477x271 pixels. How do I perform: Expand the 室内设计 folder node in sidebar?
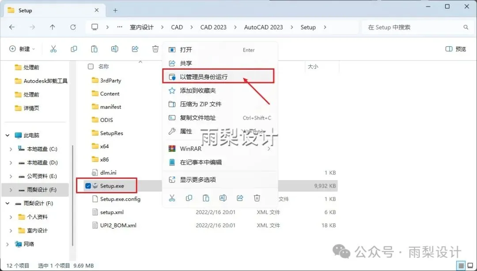coord(11,230)
